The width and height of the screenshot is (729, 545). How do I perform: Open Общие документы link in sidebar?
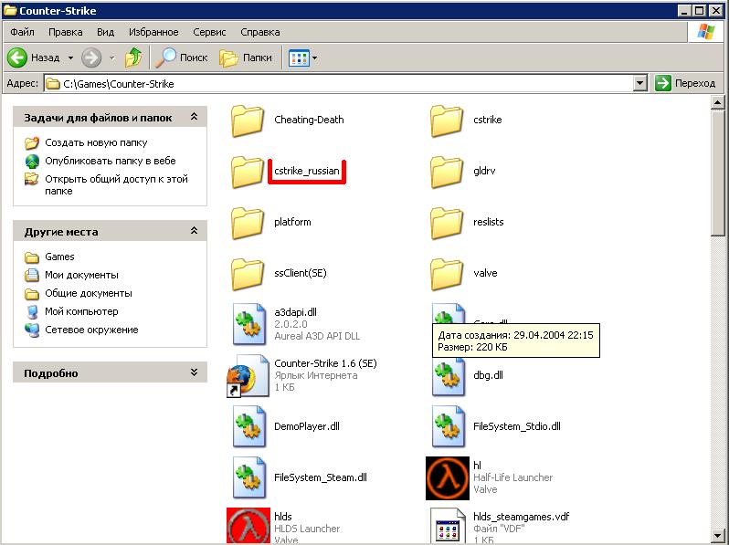click(89, 293)
